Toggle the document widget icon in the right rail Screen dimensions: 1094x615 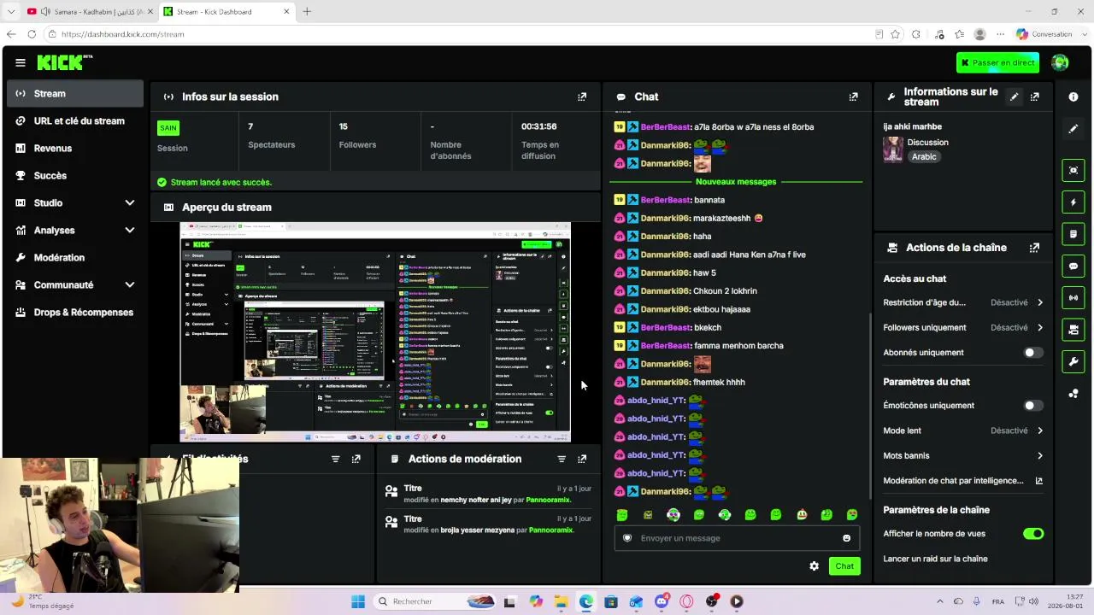1073,234
